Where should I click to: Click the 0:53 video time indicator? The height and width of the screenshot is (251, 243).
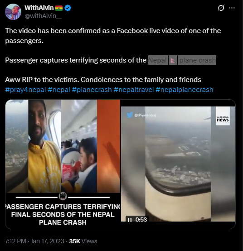tap(141, 219)
